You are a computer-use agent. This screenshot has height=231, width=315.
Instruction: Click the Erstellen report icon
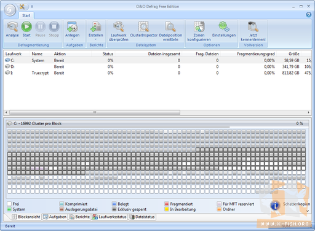coord(96,26)
